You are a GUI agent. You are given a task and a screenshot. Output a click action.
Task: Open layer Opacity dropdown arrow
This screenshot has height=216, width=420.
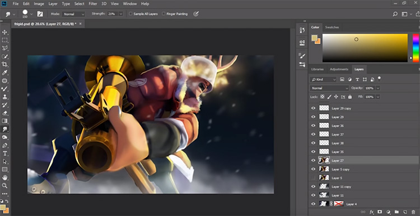378,88
